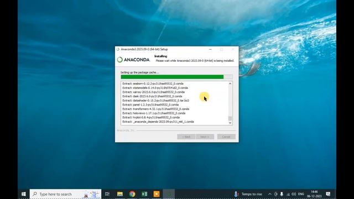The image size is (354, 199).
Task: Select the datashader-0.15.2 extract line
Action: [x=155, y=101]
